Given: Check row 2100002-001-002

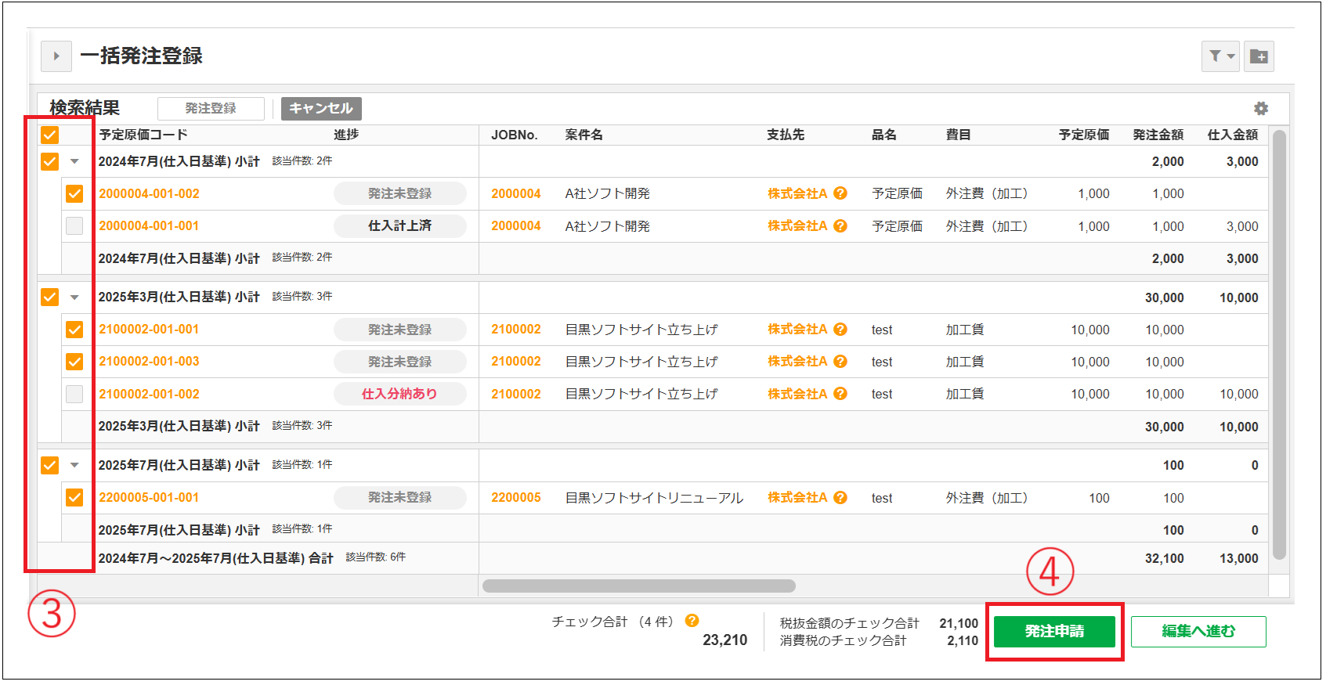Looking at the screenshot, I should pyautogui.click(x=74, y=394).
